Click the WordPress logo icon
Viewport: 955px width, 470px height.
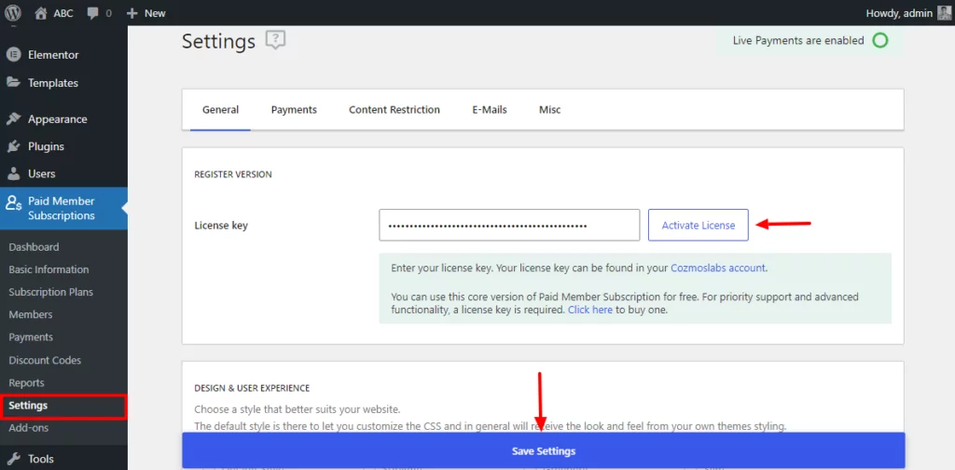pyautogui.click(x=13, y=12)
